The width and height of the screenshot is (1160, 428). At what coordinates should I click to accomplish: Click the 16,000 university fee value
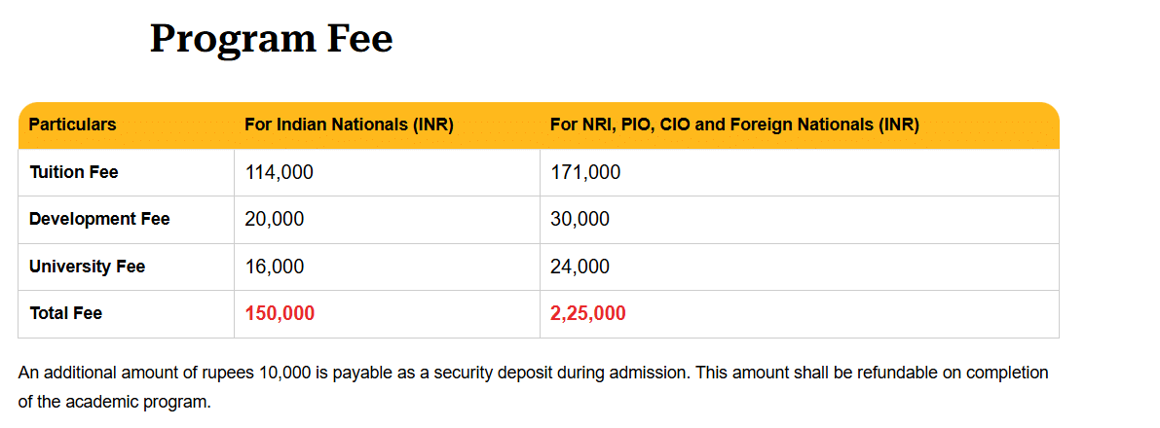[x=274, y=267]
